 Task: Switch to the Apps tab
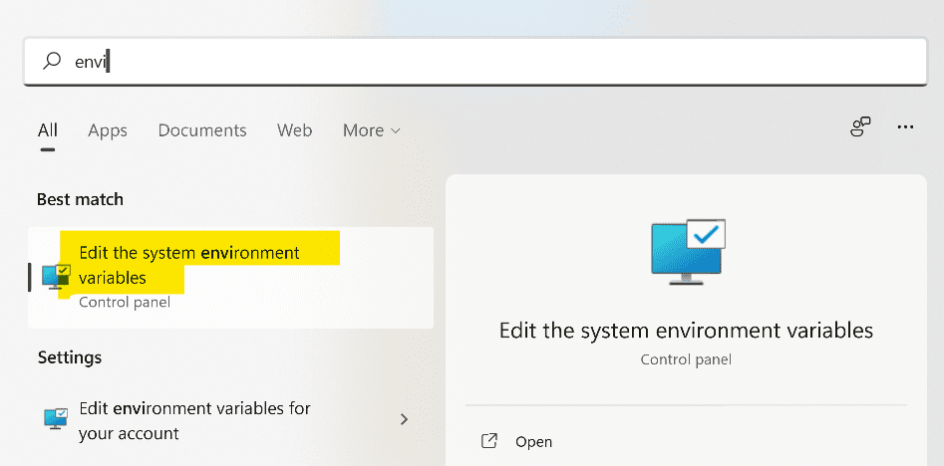coord(108,130)
